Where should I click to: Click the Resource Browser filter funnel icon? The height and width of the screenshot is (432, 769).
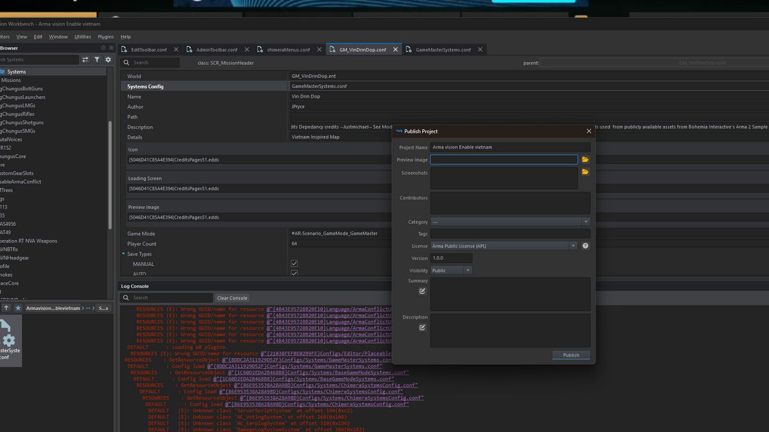[x=97, y=60]
